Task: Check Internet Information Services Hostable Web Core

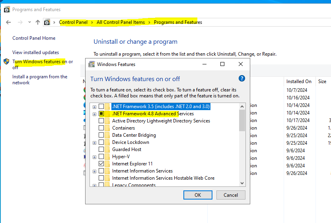Action: 101,178
